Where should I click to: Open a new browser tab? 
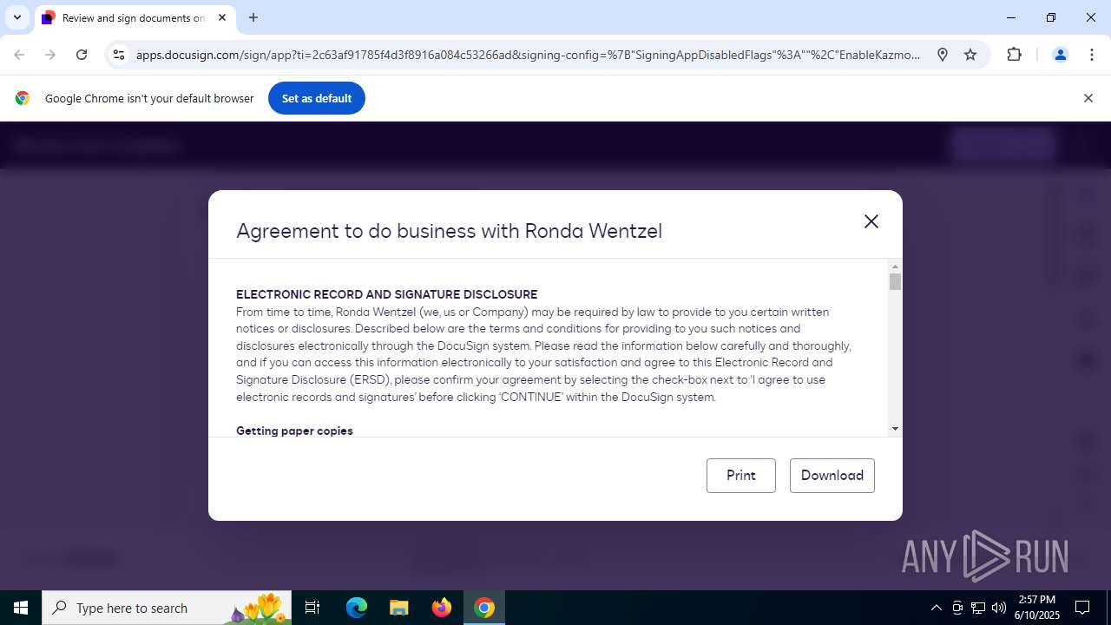(253, 17)
